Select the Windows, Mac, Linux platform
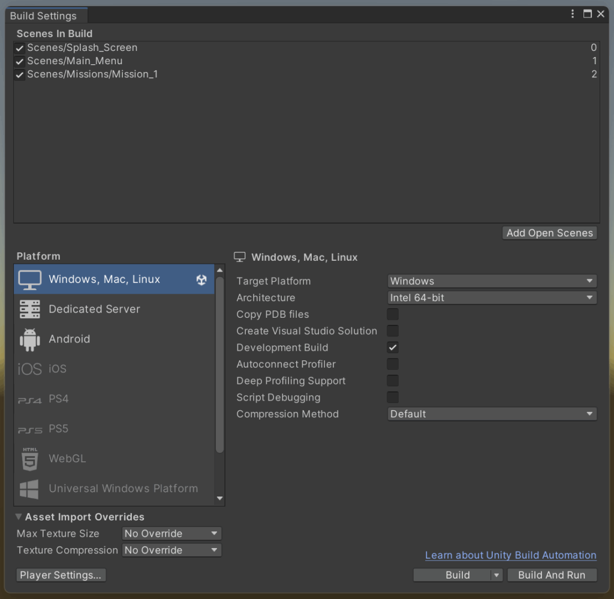The image size is (614, 599). (114, 279)
